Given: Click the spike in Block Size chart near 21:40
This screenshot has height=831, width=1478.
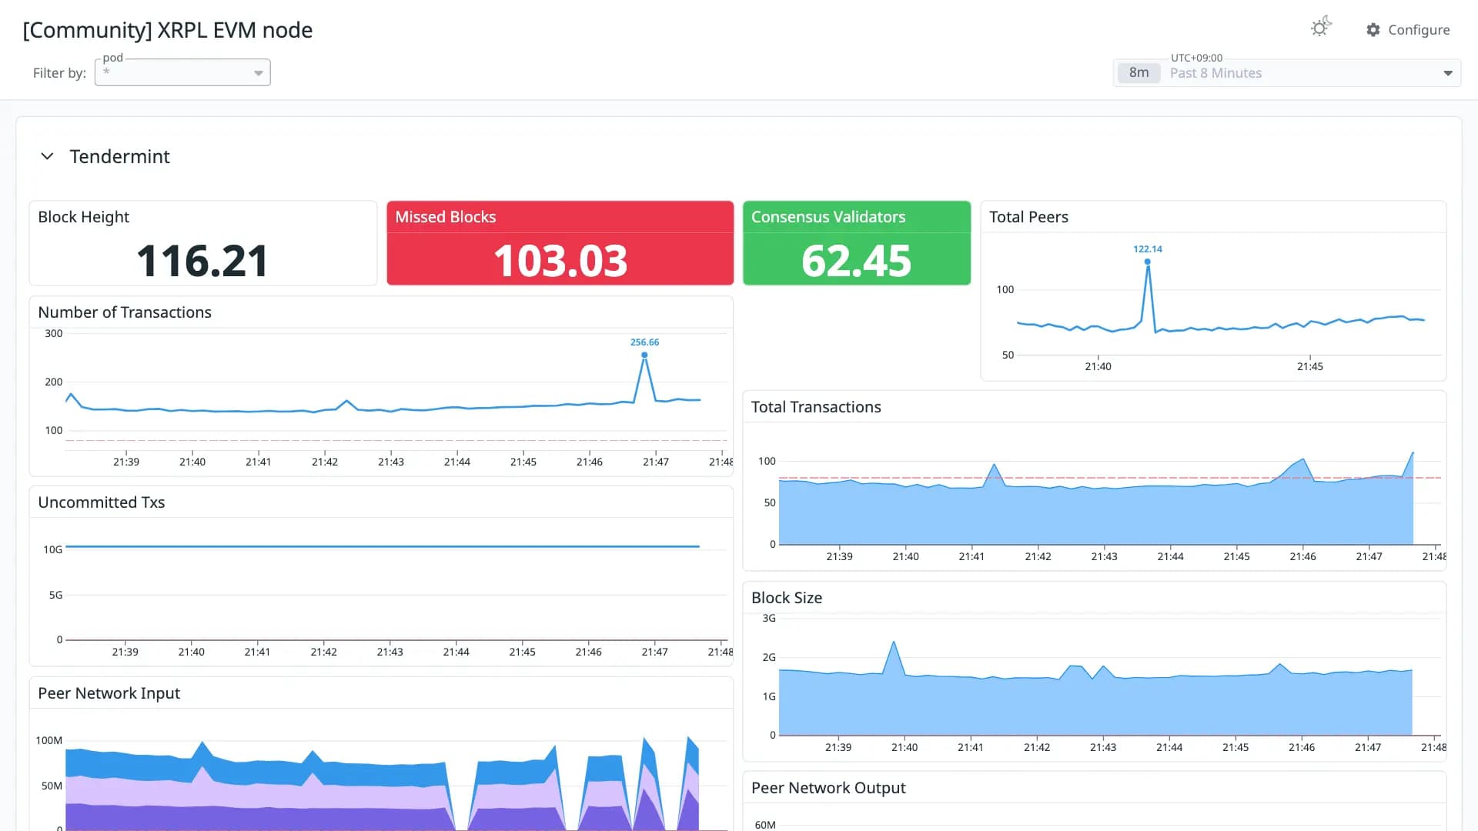Looking at the screenshot, I should (894, 643).
